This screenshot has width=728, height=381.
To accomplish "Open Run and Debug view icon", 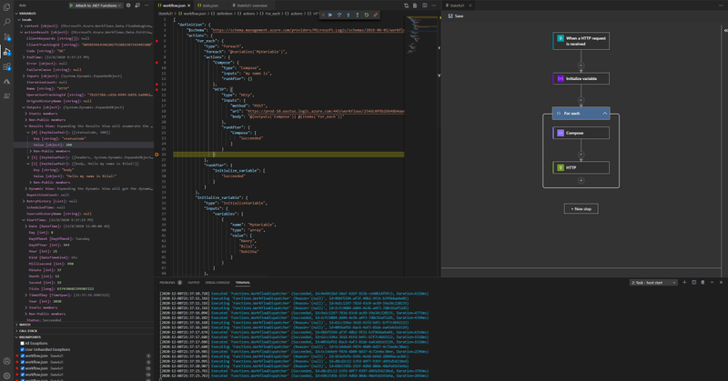I will click(x=6, y=52).
